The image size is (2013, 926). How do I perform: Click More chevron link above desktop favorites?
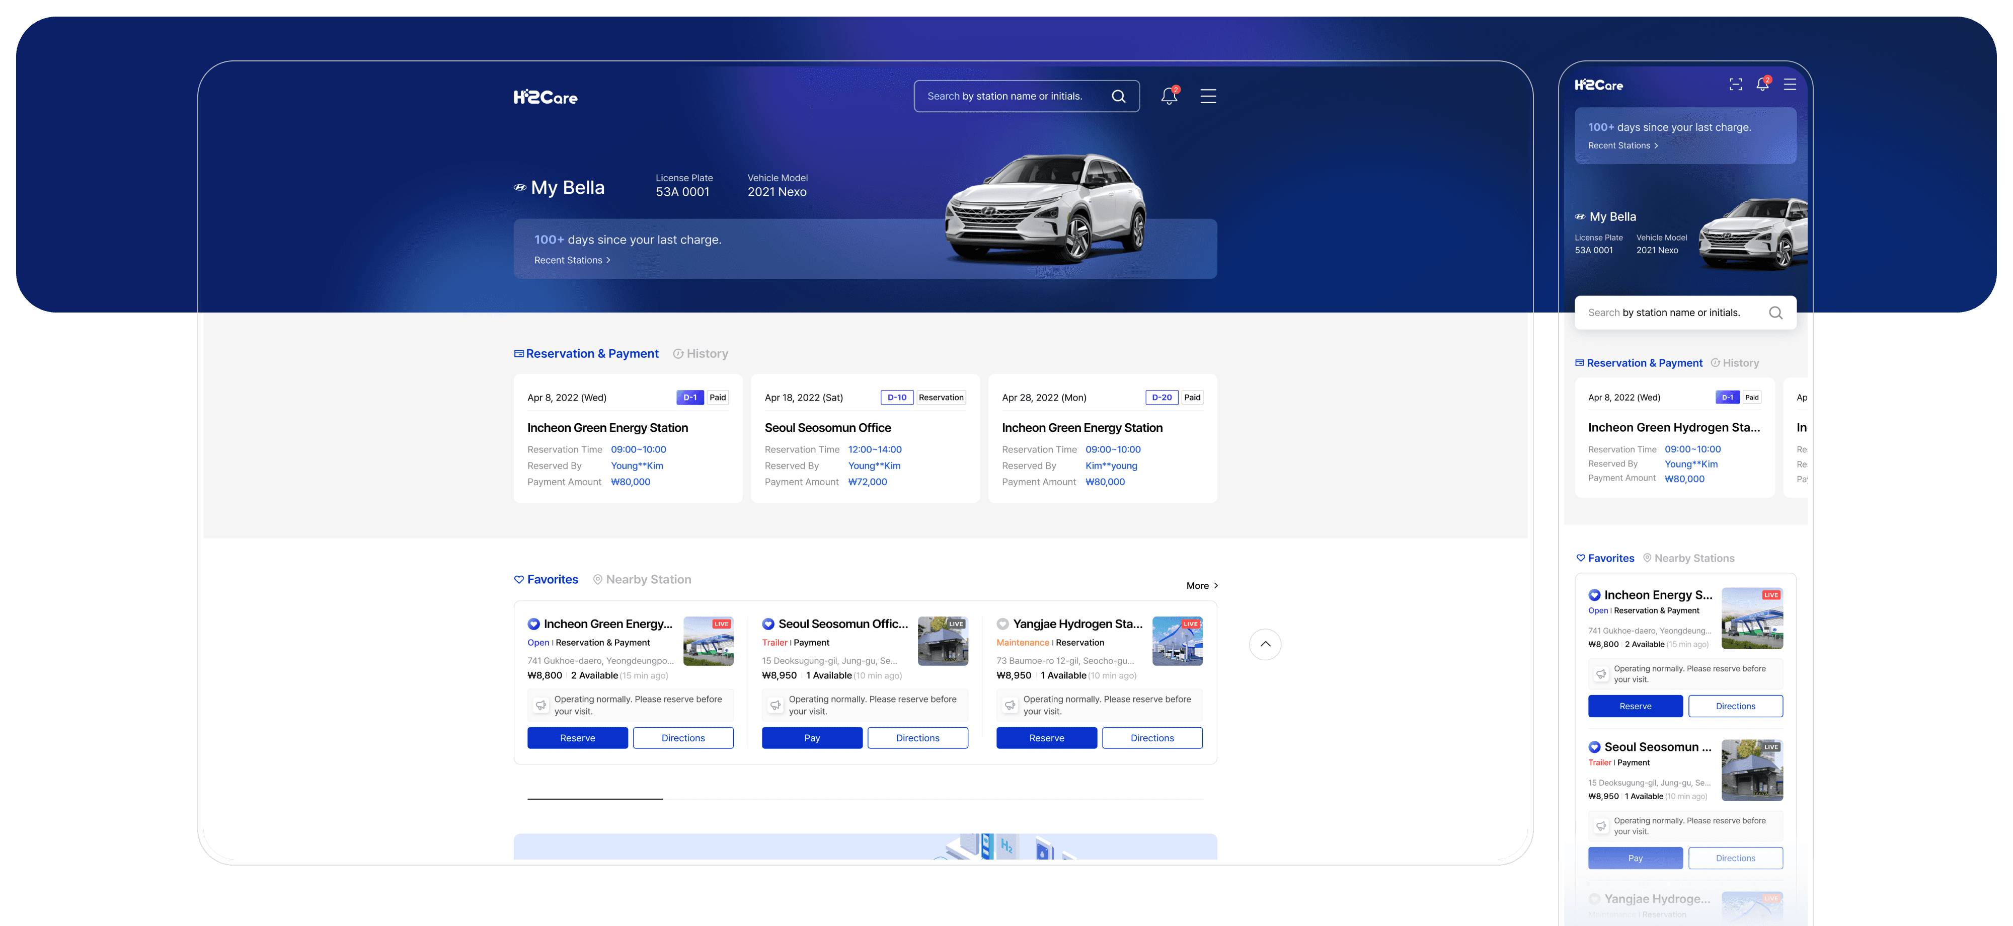pos(1202,585)
